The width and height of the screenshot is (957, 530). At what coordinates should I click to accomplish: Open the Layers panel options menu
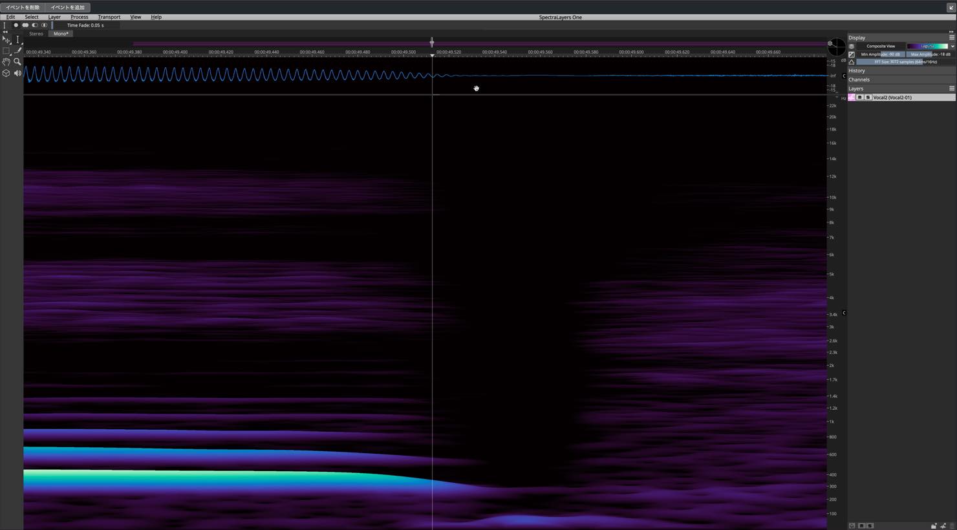click(x=951, y=89)
